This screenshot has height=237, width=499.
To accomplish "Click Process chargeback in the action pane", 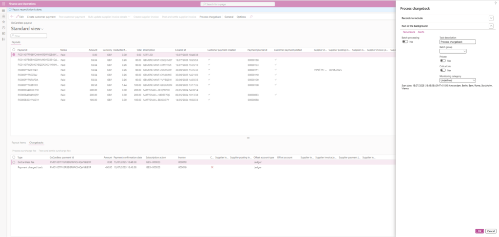I will click(x=211, y=17).
